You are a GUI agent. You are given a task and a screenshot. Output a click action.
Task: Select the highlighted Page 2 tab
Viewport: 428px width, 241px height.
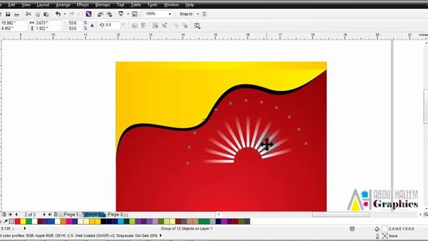tap(93, 214)
